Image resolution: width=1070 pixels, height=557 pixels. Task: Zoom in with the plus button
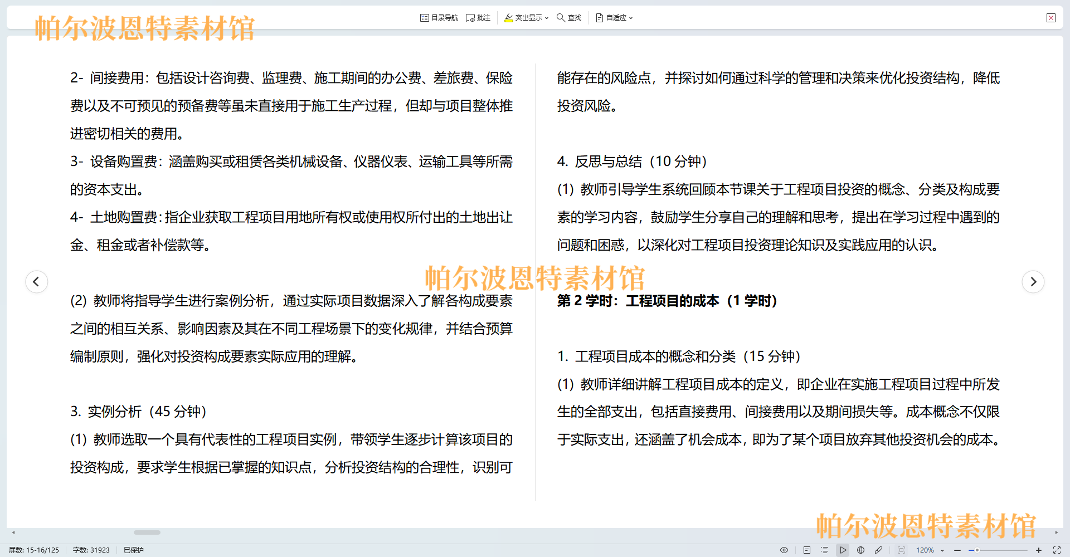tap(1039, 550)
